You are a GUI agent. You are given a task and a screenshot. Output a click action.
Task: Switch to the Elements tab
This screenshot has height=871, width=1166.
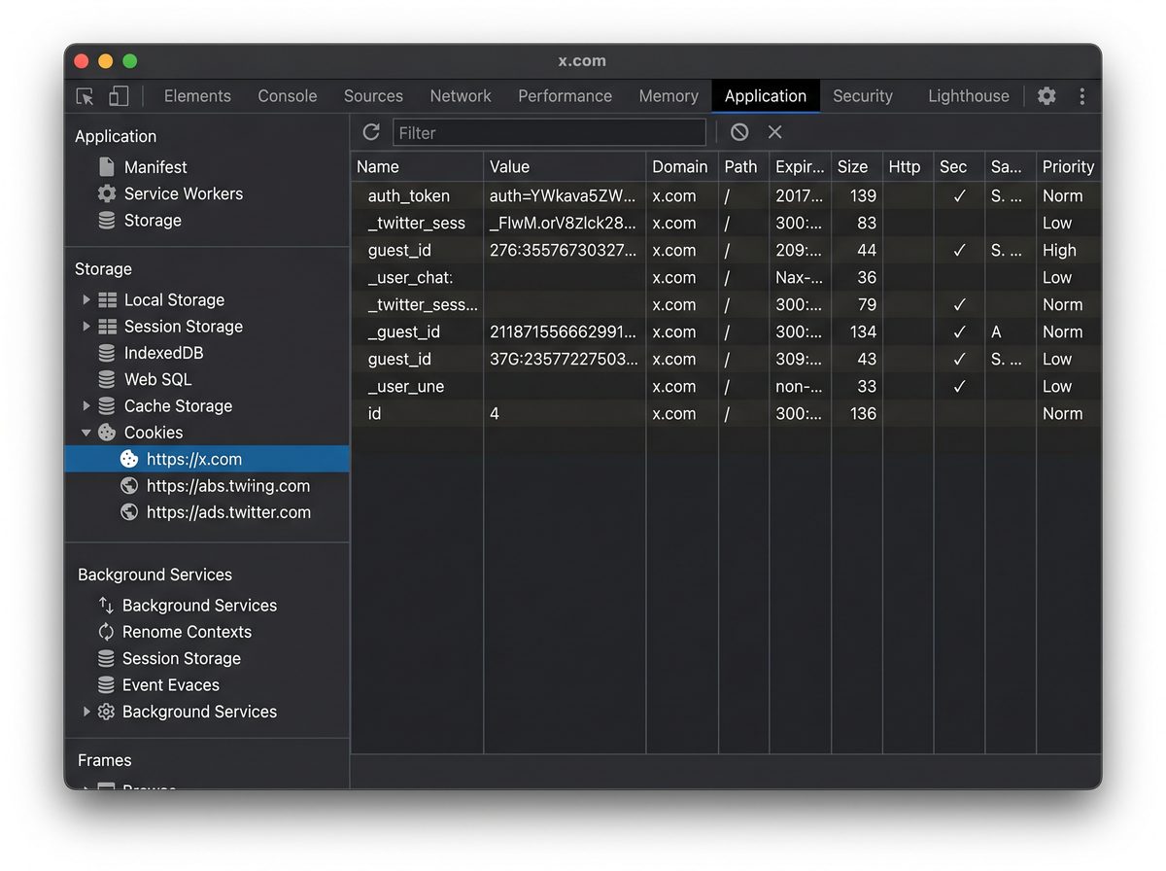[197, 96]
